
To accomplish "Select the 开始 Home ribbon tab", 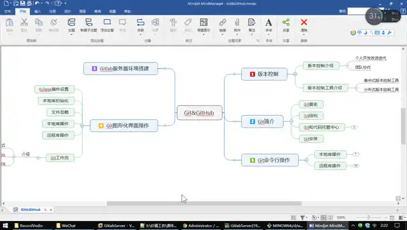I will pyautogui.click(x=23, y=11).
